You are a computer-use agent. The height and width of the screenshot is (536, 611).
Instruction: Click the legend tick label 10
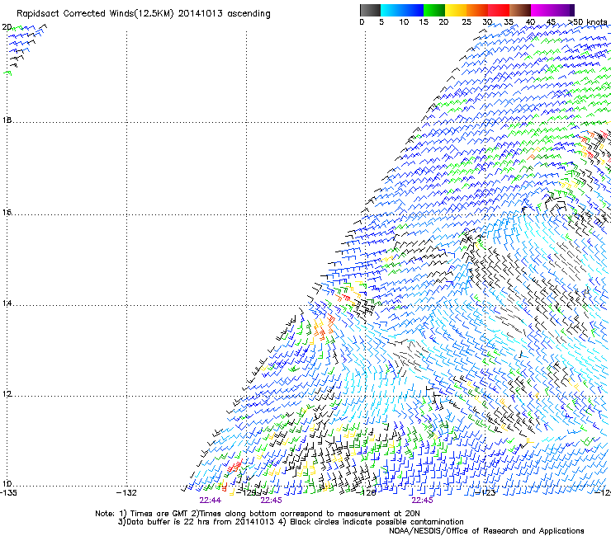click(x=404, y=21)
